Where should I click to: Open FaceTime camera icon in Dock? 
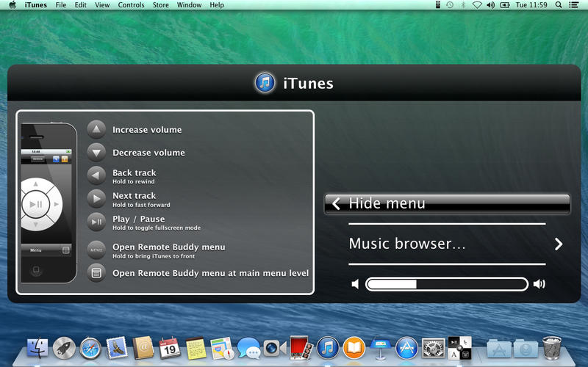pos(274,348)
